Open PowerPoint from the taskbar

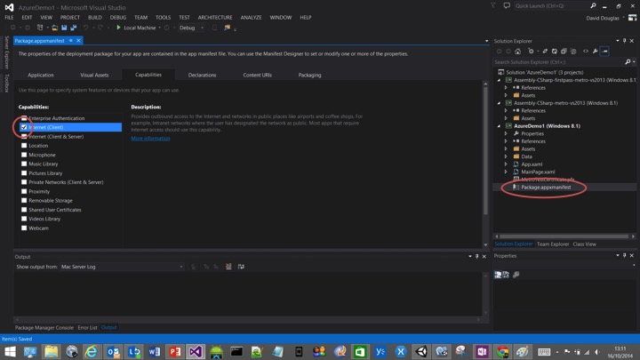pos(175,351)
